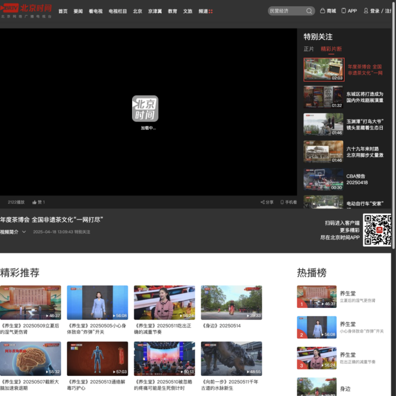The width and height of the screenshot is (396, 396).
Task: Click the search magnifier icon
Action: tap(309, 11)
